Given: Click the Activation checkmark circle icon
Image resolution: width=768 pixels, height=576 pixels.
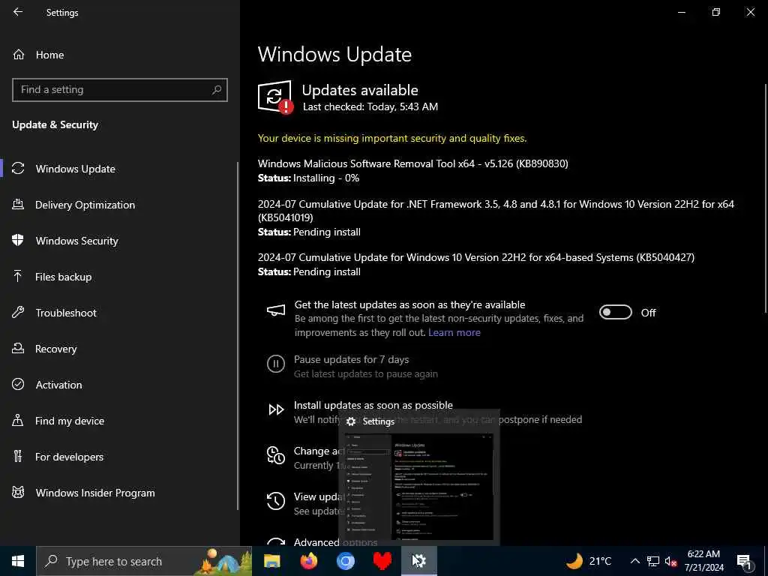Looking at the screenshot, I should click(x=18, y=384).
